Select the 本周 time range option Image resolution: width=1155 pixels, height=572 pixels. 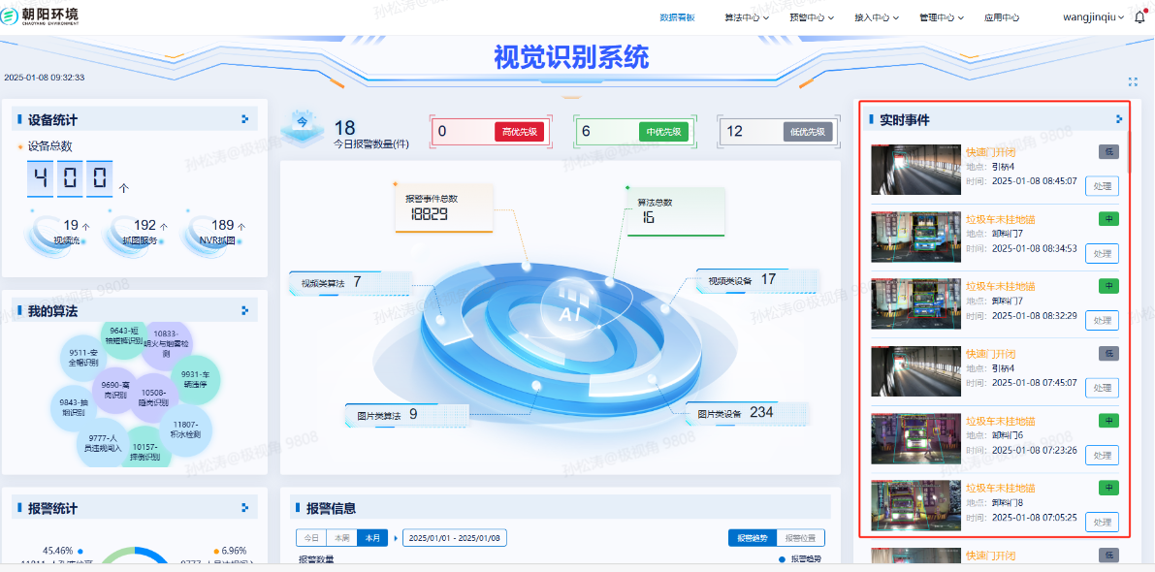point(339,538)
